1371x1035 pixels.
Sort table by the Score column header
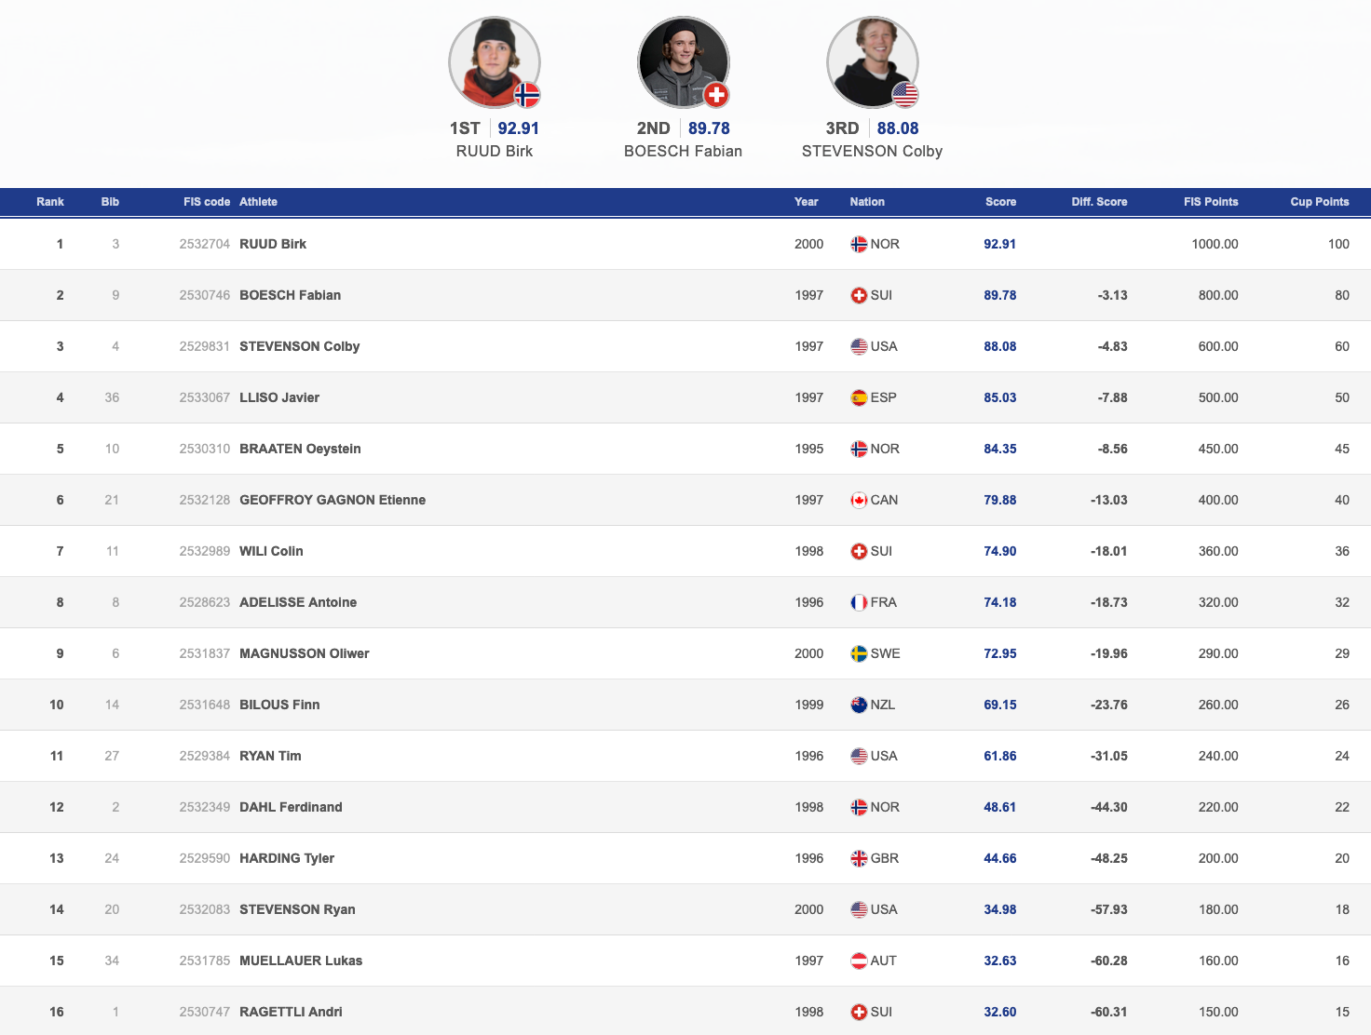tap(1000, 202)
